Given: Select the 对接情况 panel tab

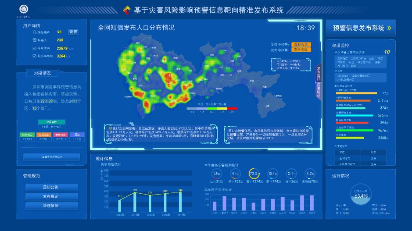Looking at the screenshot, I should tap(42, 73).
